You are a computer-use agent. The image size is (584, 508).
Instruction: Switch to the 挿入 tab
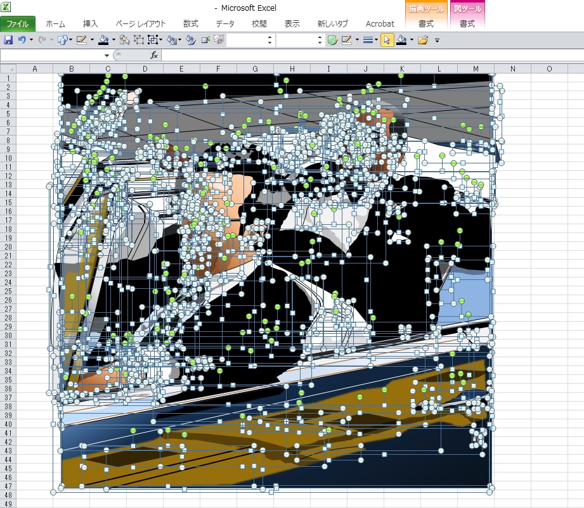(90, 24)
